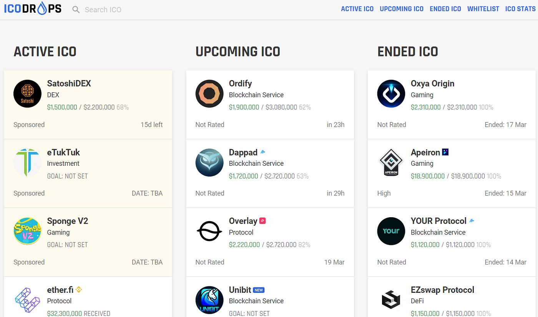Open the WHITELIST menu item
The image size is (538, 317).
483,9
